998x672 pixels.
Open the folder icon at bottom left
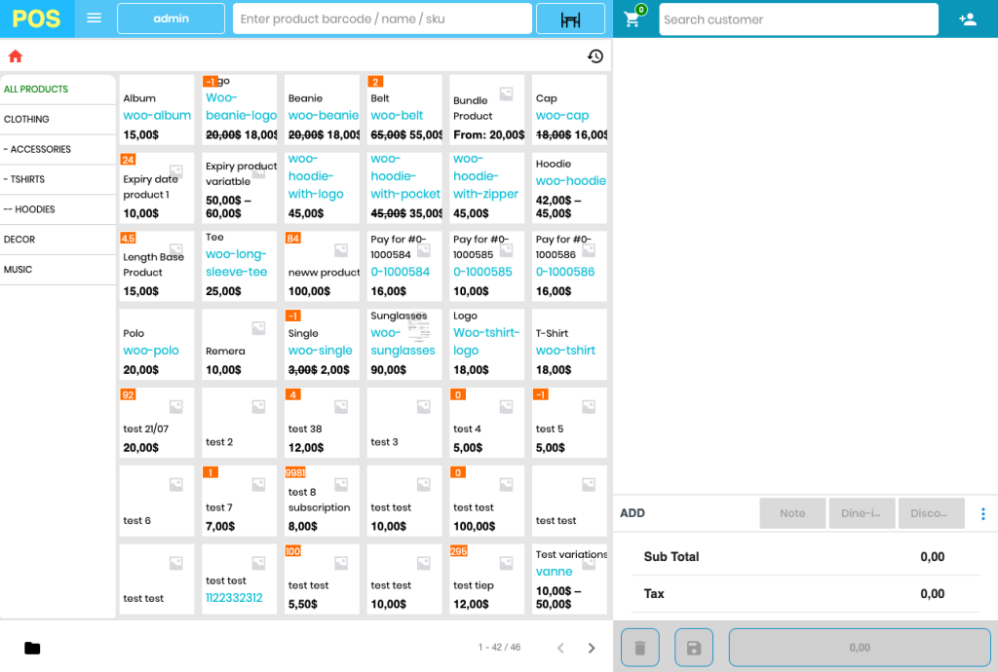pyautogui.click(x=32, y=648)
